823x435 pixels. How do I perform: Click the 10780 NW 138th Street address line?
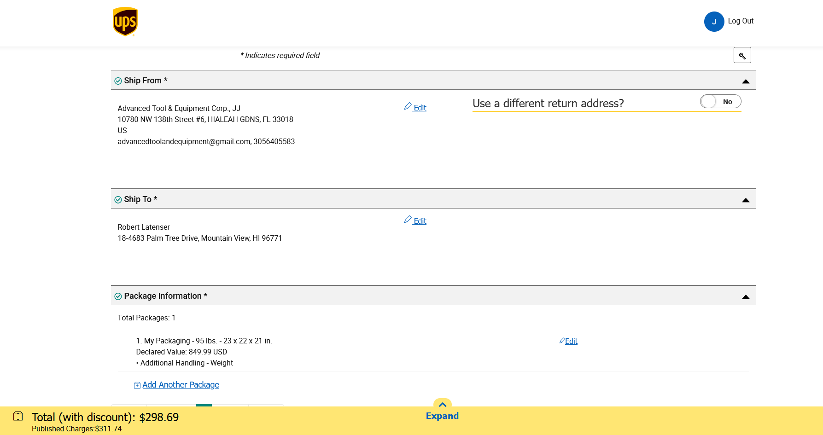[x=205, y=120]
